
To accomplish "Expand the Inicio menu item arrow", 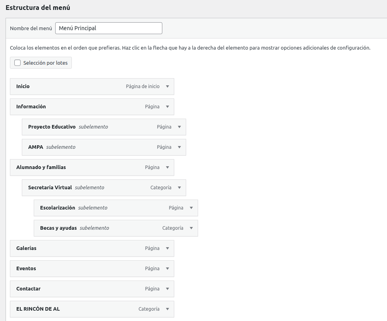I will (168, 86).
